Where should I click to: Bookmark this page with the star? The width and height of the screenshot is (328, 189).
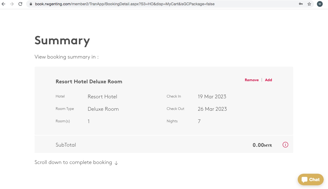309,4
